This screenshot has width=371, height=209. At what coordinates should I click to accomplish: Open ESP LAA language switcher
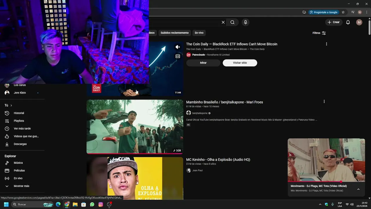340,204
